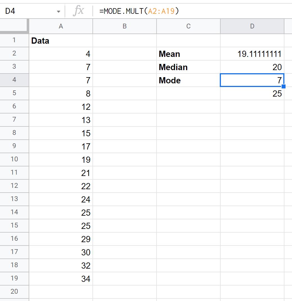Viewport: 292px width, 301px height.
Task: Select the Median label cell
Action: click(x=188, y=67)
